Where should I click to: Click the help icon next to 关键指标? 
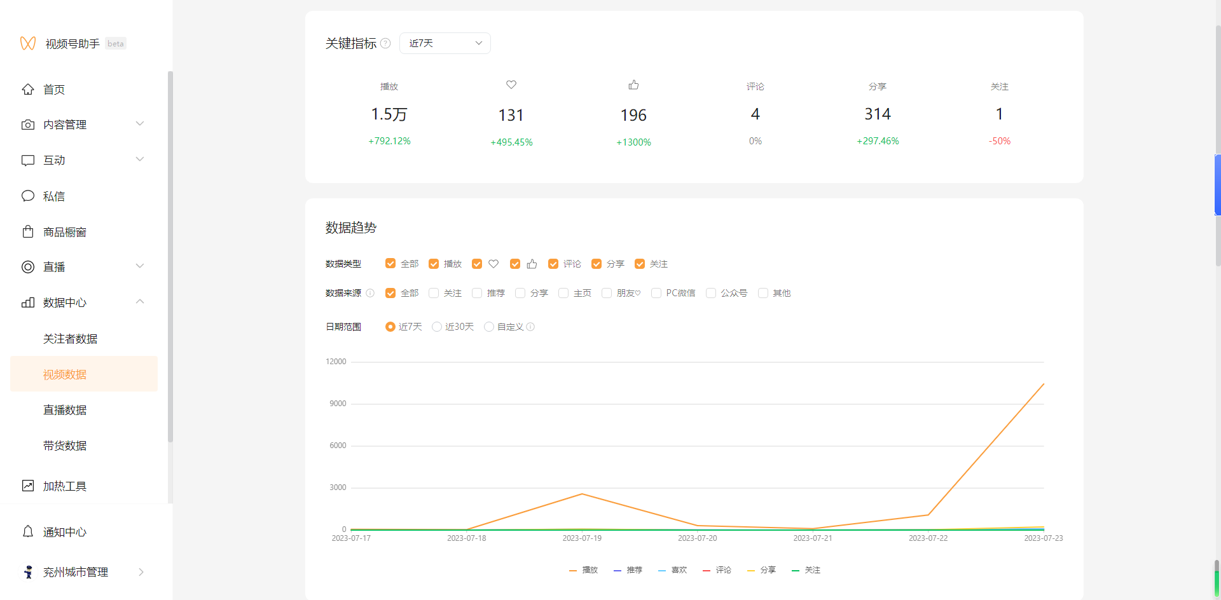pos(385,43)
